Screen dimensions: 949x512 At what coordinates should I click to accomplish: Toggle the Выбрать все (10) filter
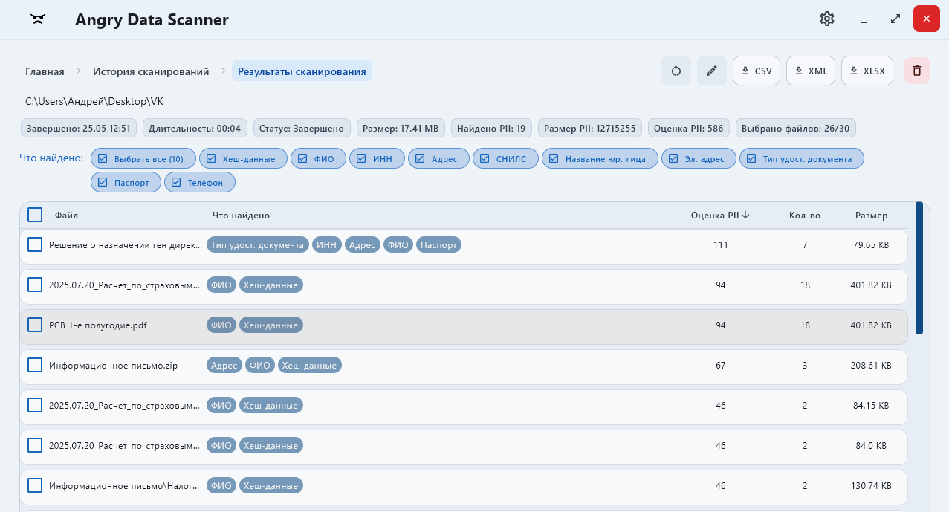click(143, 158)
